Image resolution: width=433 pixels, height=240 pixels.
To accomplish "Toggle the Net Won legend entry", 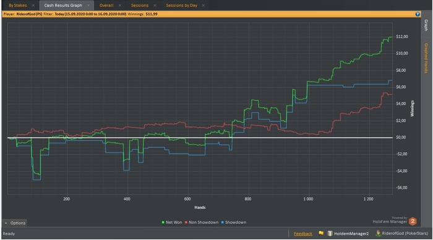I will [172, 222].
